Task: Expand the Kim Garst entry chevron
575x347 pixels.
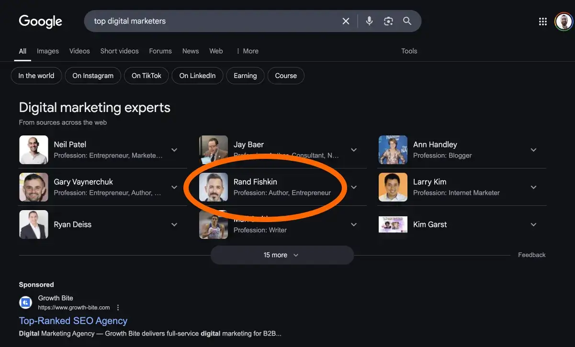Action: tap(533, 224)
